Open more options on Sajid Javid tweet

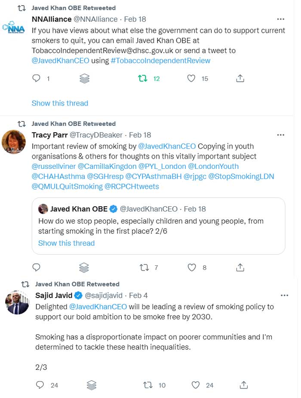[x=285, y=295]
